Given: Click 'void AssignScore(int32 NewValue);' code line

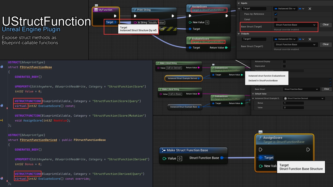Looking at the screenshot, I should tap(43, 121).
